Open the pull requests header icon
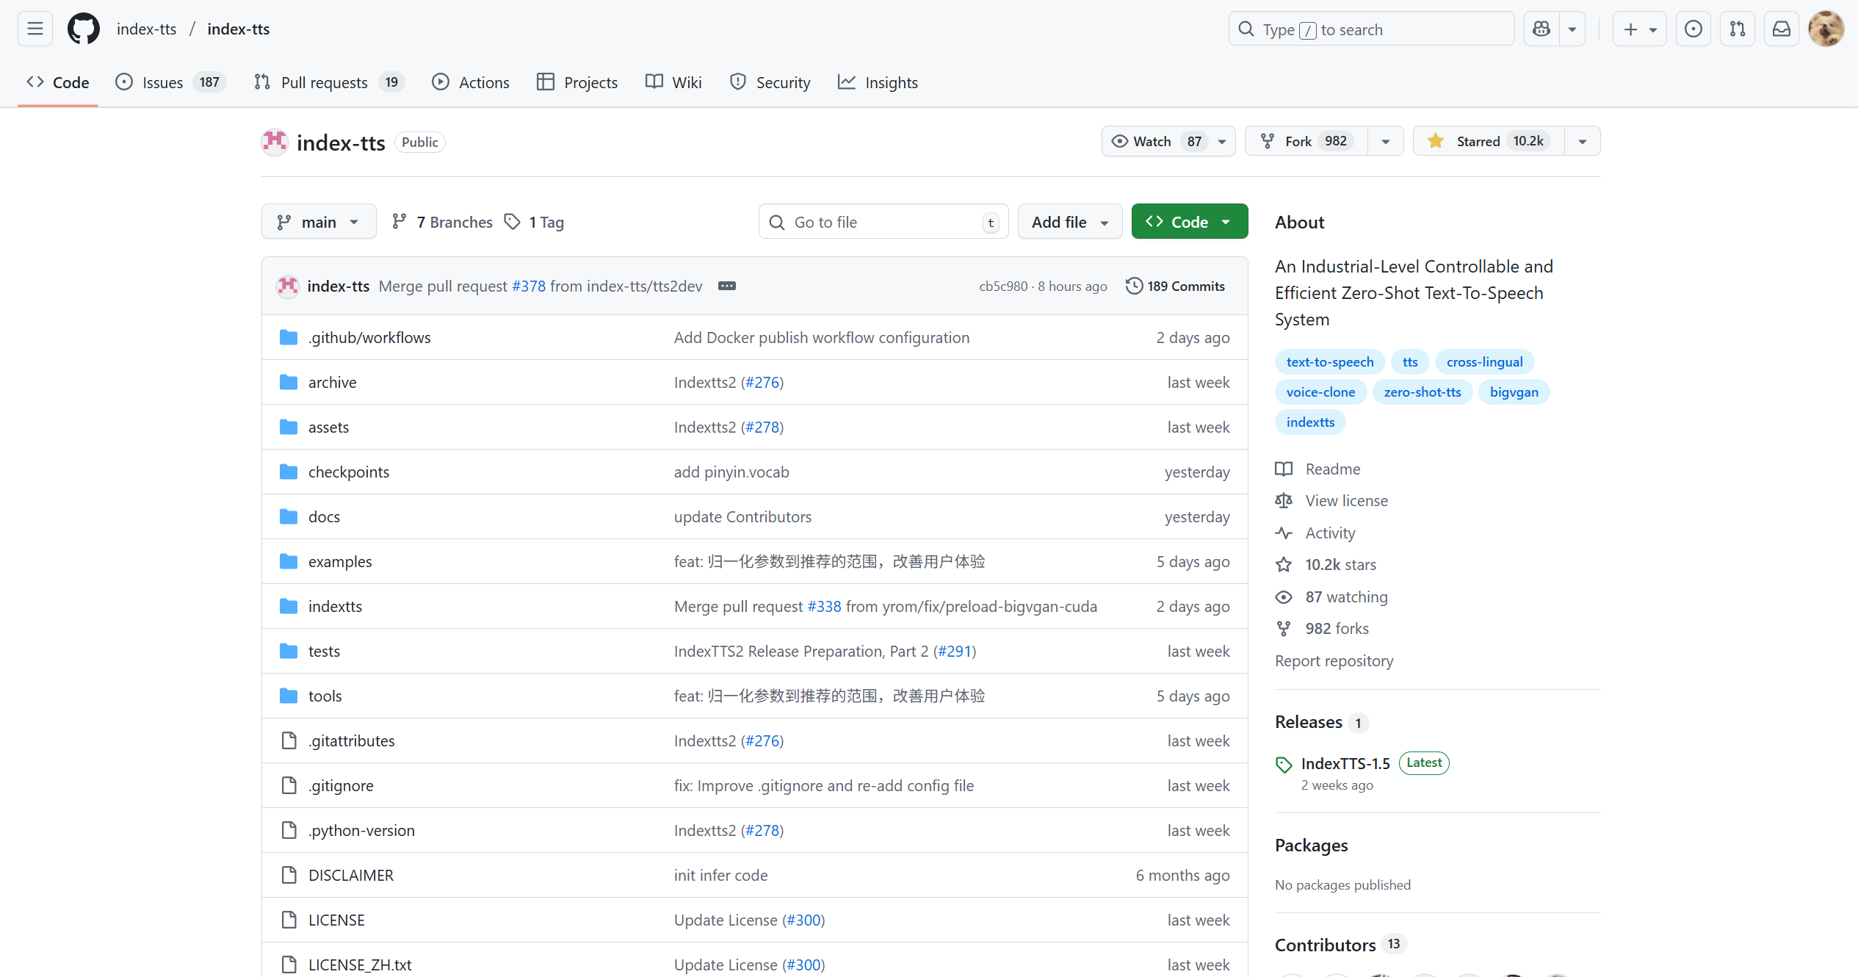 (x=1737, y=29)
